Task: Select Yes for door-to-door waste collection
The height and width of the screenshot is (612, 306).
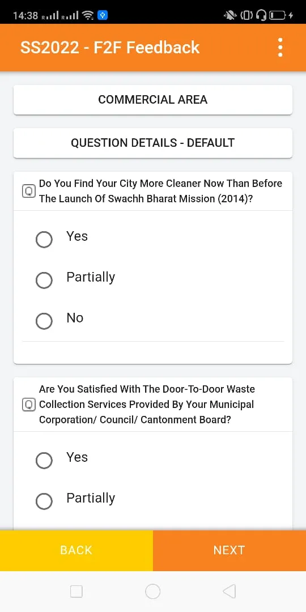Action: point(44,460)
